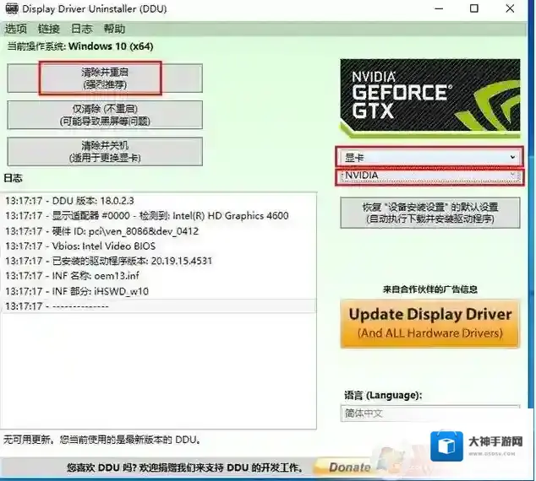Close the DDU window

(x=510, y=8)
